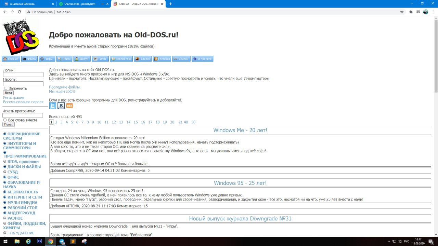
Task: Open the Регистрация link
Action: click(14, 97)
